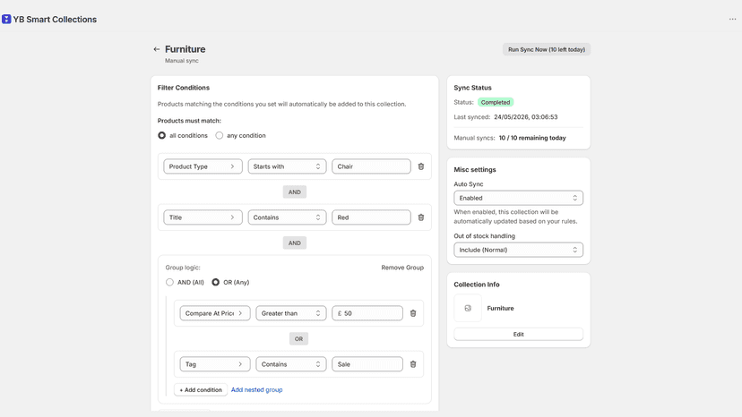The height and width of the screenshot is (417, 742).
Task: Click Add nested group link
Action: click(x=256, y=389)
